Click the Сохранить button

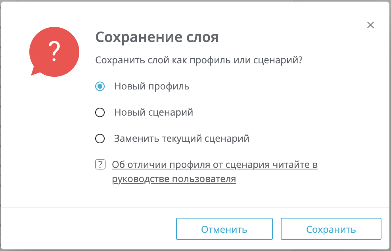pos(331,229)
